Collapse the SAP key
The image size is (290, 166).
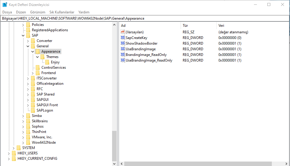23,35
